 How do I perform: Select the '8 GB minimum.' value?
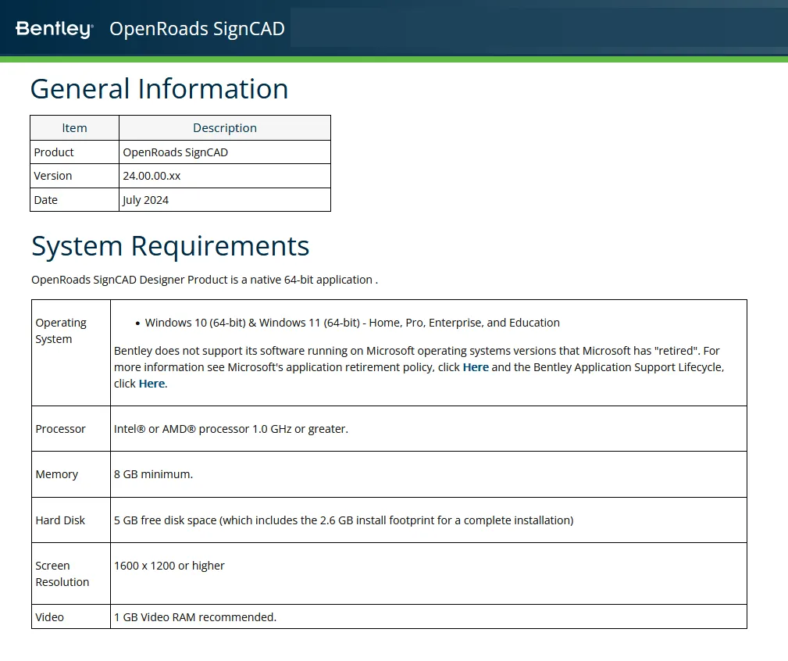point(153,474)
